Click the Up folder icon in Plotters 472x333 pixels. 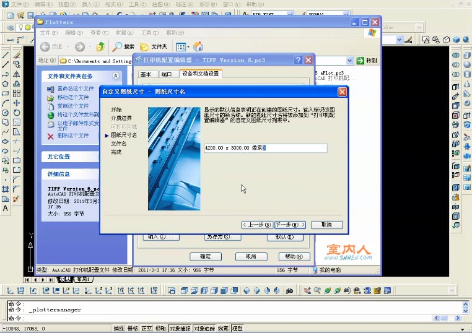(101, 46)
